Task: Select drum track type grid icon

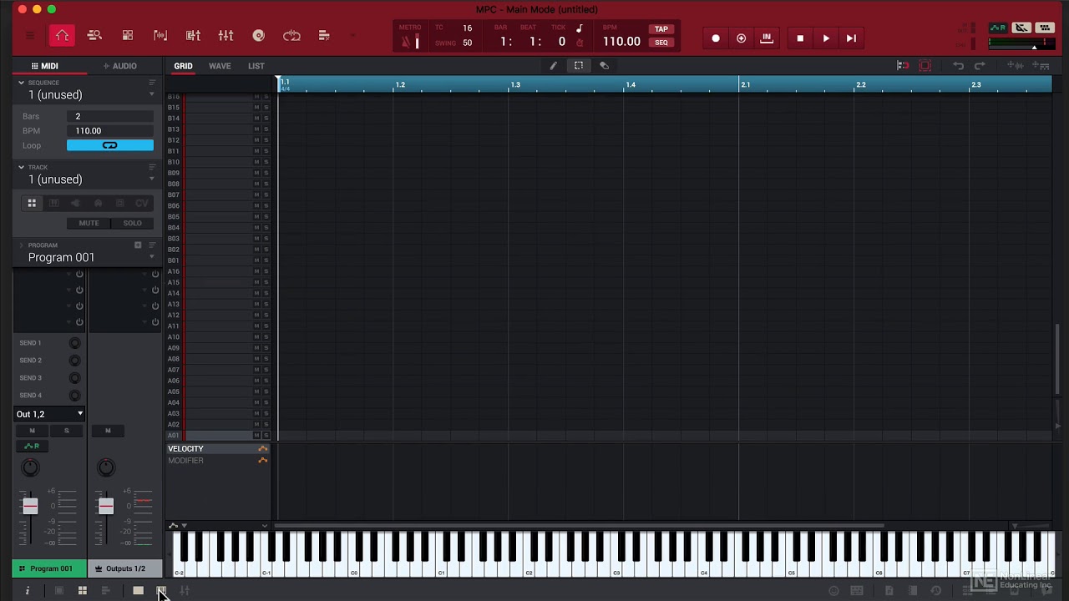Action: (x=32, y=203)
